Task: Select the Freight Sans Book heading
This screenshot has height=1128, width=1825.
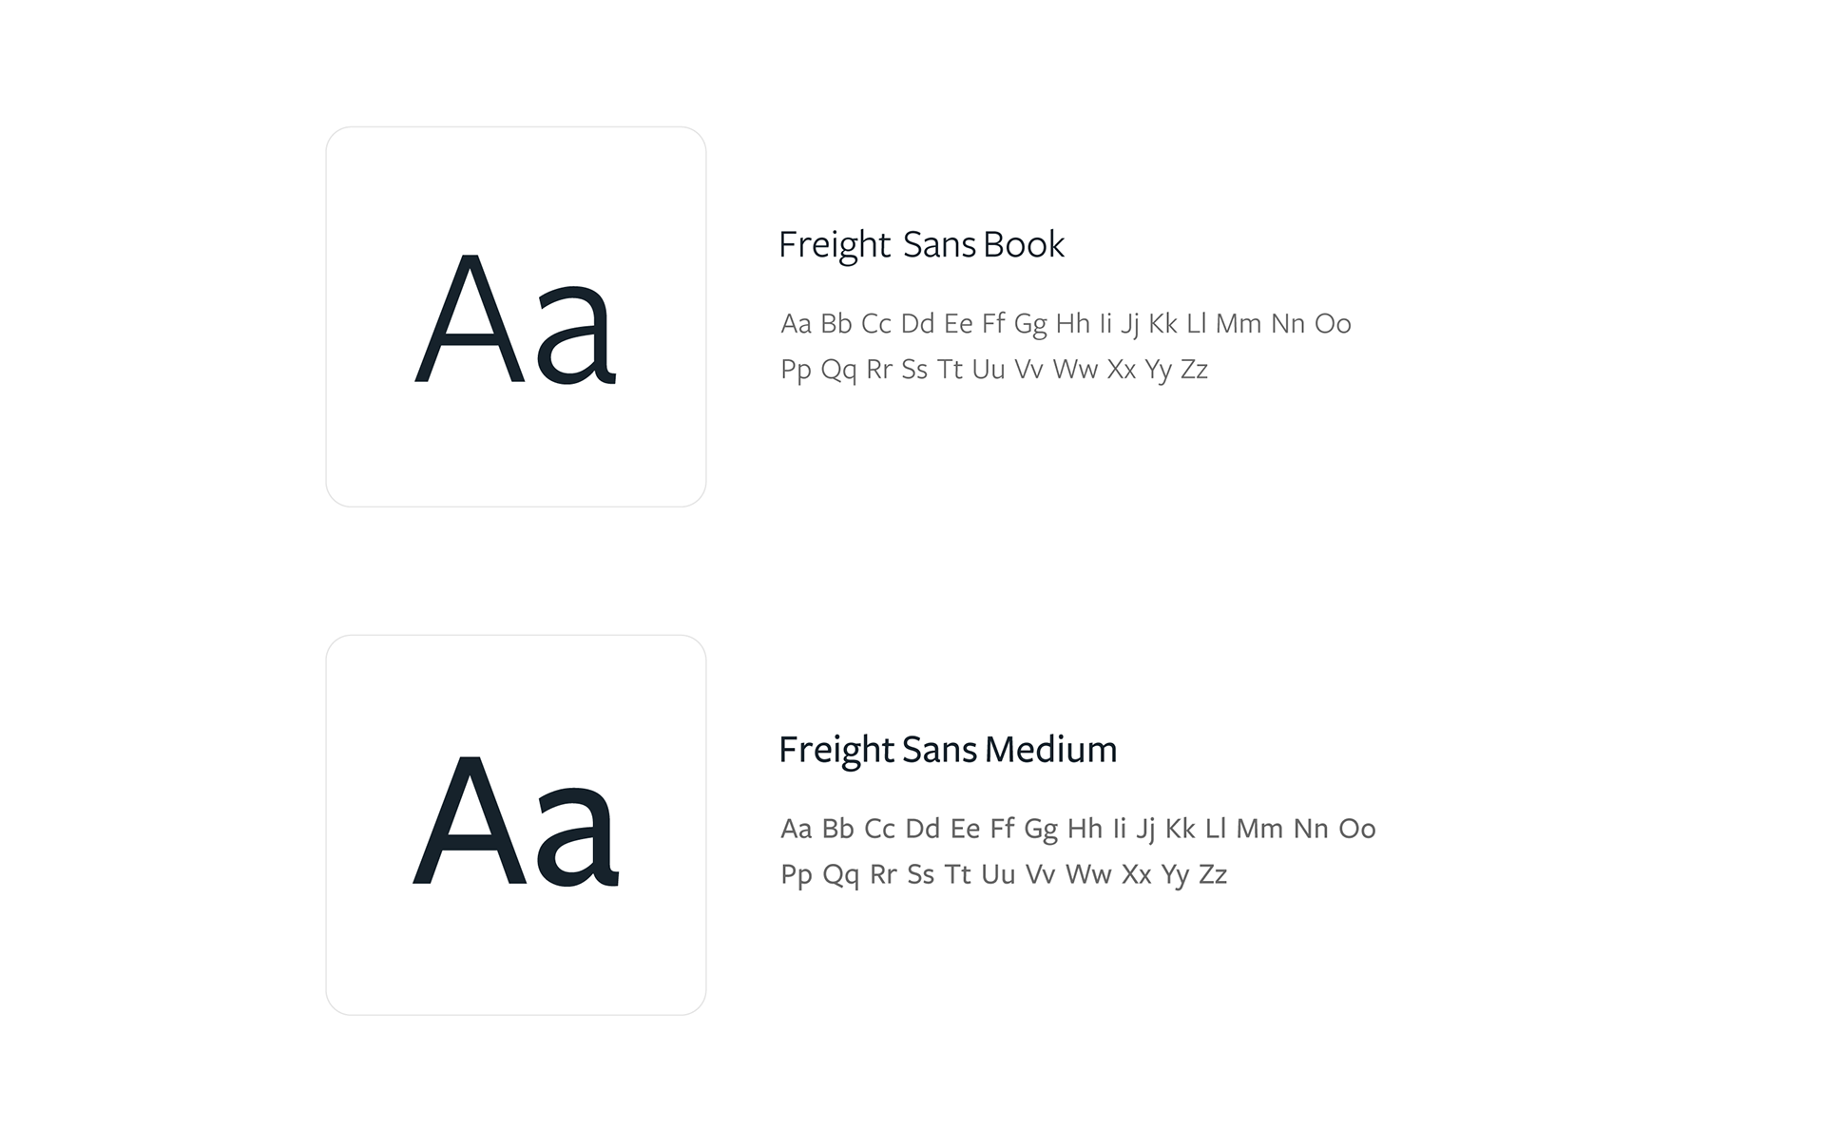Action: pos(921,245)
